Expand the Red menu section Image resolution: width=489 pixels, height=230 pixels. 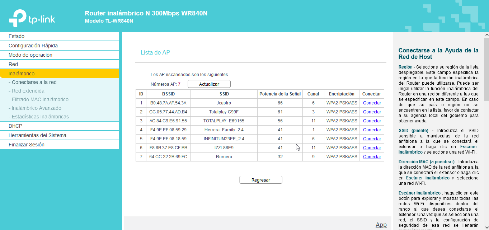(13, 64)
